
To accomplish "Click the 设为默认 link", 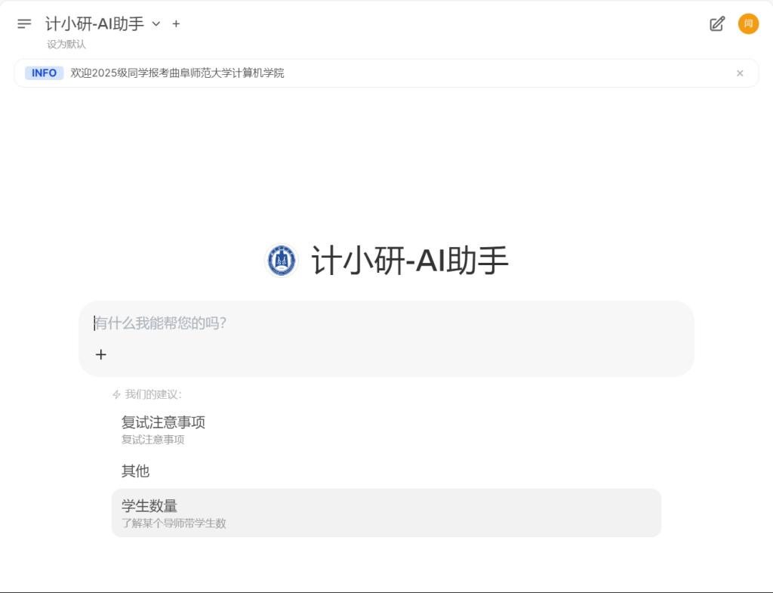I will pyautogui.click(x=66, y=45).
